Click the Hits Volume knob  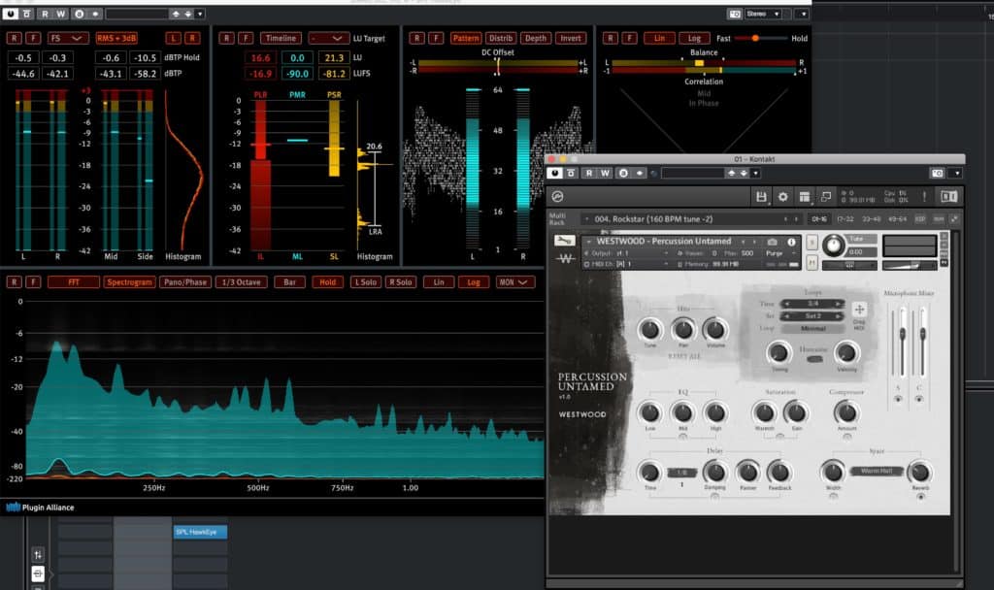click(715, 329)
